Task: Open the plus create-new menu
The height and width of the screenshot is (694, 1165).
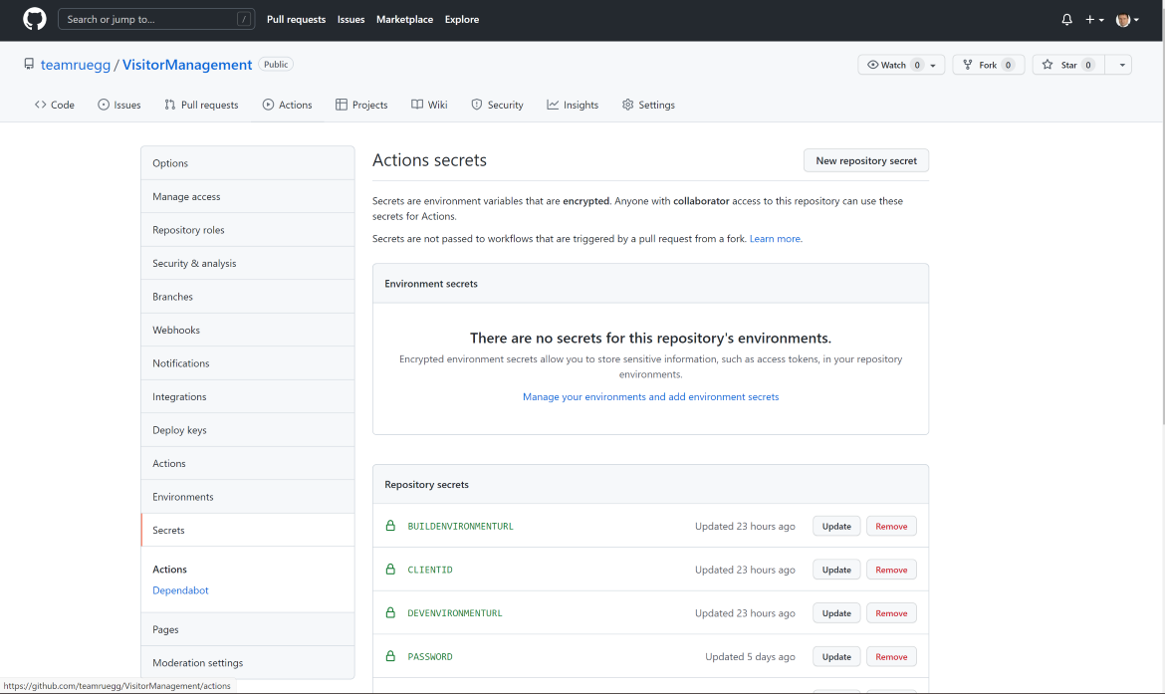Action: (x=1094, y=19)
